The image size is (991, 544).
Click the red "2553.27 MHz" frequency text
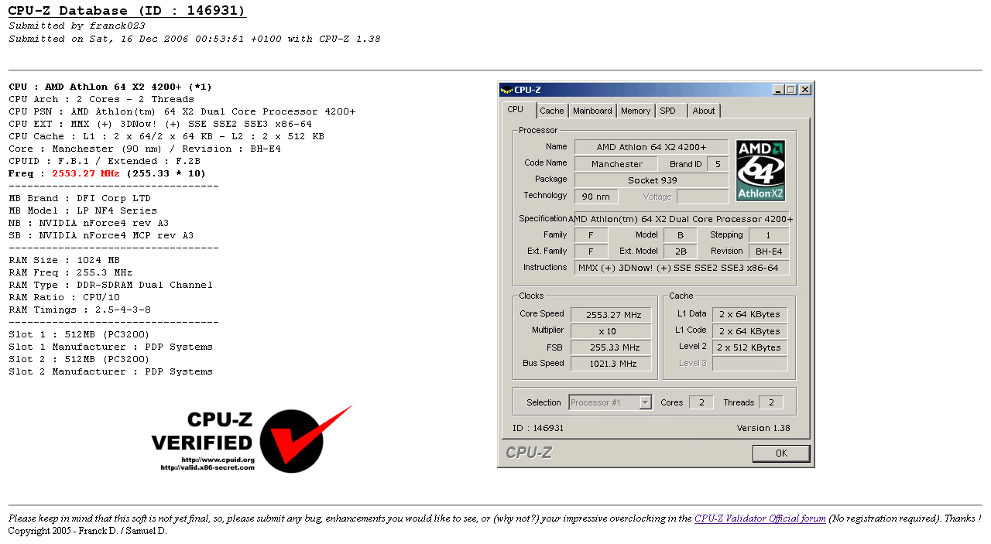(86, 173)
